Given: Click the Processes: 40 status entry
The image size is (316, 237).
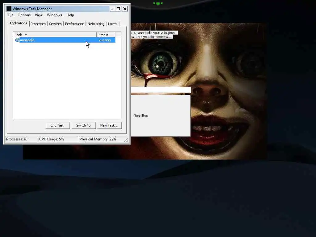Looking at the screenshot, I should tap(22, 139).
